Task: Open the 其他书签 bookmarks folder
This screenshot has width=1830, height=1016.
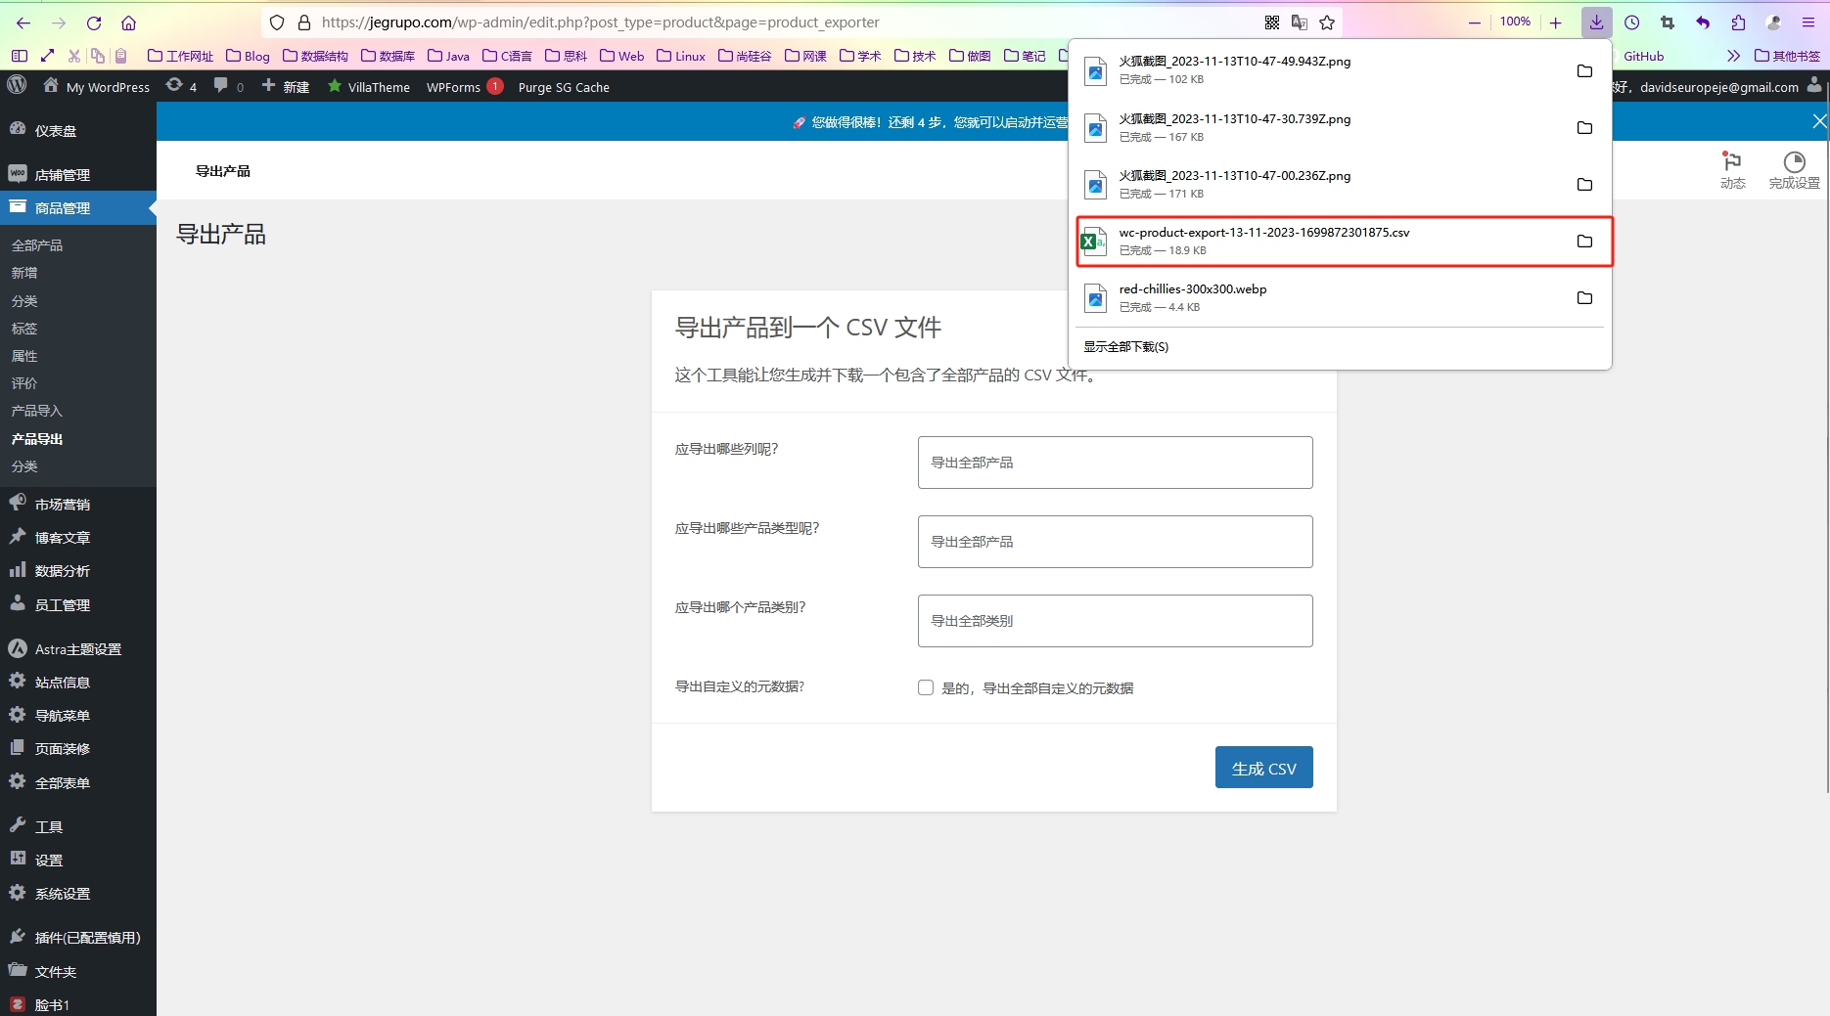Action: tap(1787, 56)
